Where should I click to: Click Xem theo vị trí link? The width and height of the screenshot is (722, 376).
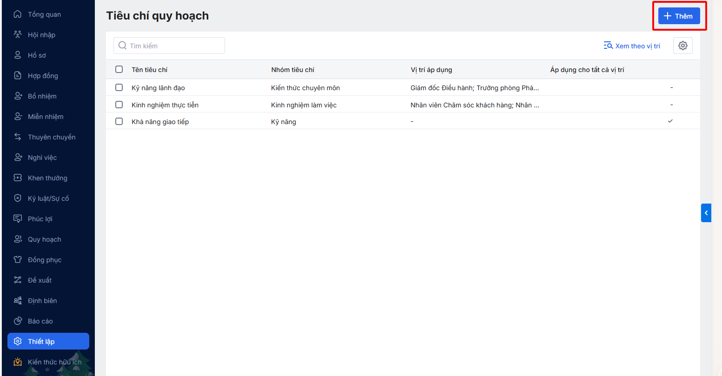pos(632,46)
